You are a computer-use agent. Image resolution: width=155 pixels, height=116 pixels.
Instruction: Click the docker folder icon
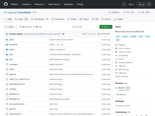(7, 49)
